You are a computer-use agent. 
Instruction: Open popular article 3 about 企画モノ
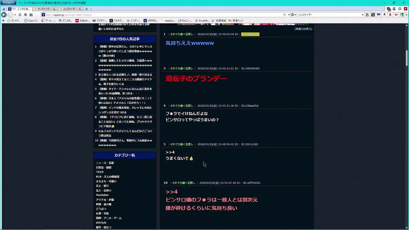[125, 74]
